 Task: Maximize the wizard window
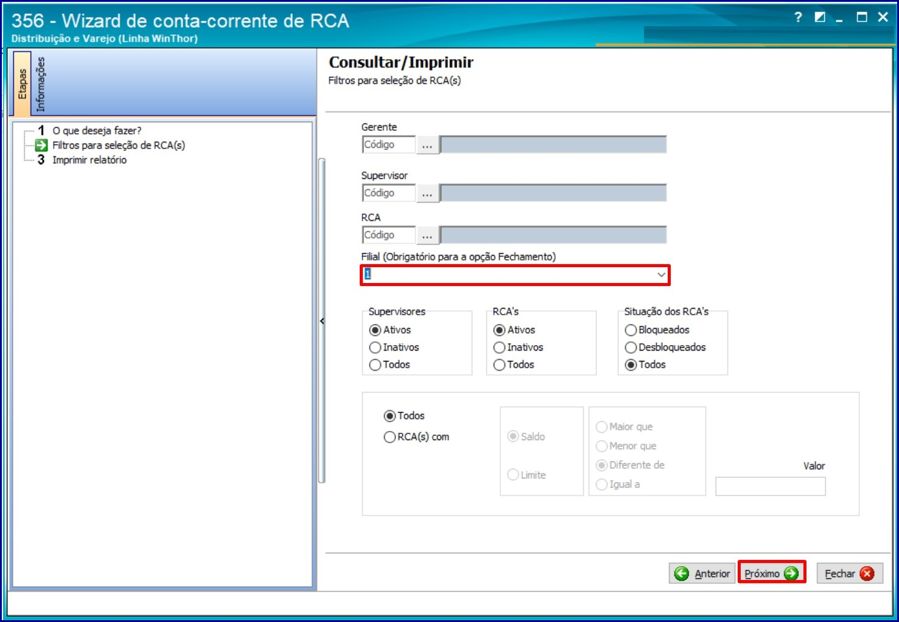pyautogui.click(x=862, y=17)
